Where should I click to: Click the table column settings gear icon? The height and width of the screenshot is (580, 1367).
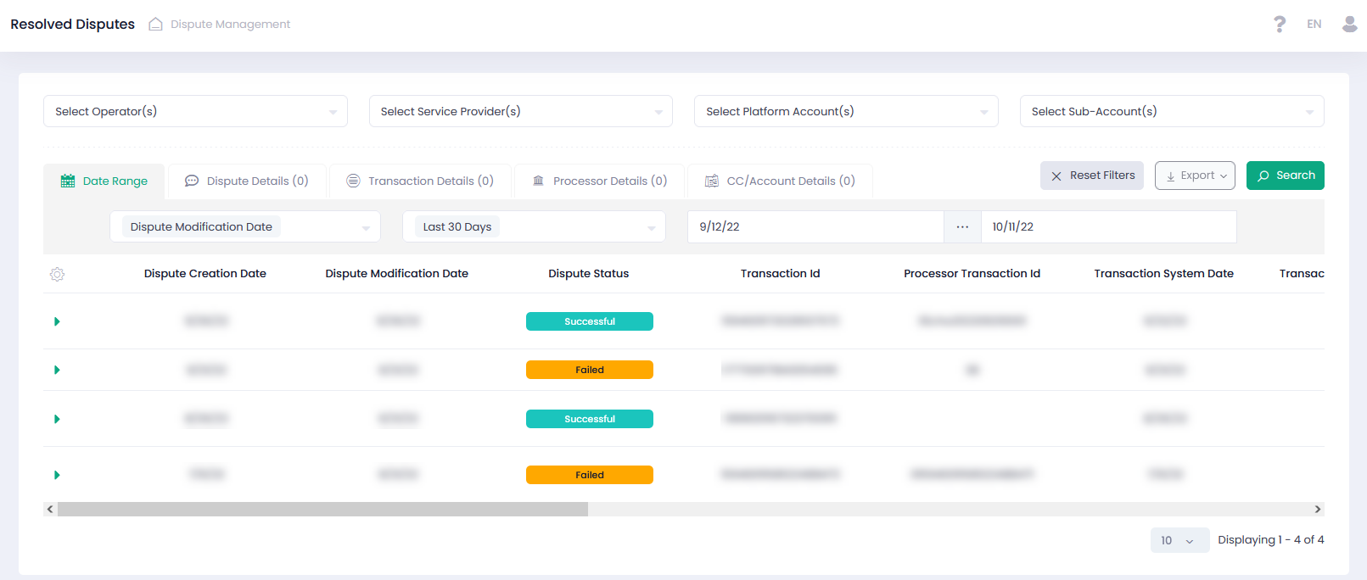(57, 274)
